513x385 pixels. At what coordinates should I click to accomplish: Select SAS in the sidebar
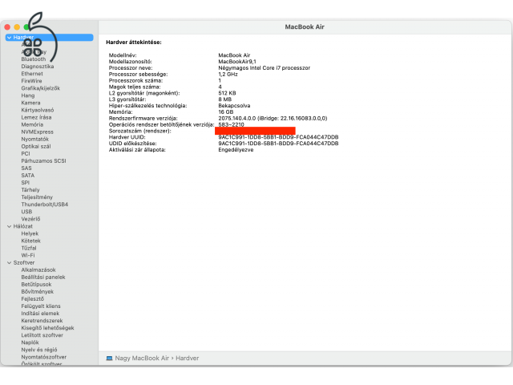26,168
